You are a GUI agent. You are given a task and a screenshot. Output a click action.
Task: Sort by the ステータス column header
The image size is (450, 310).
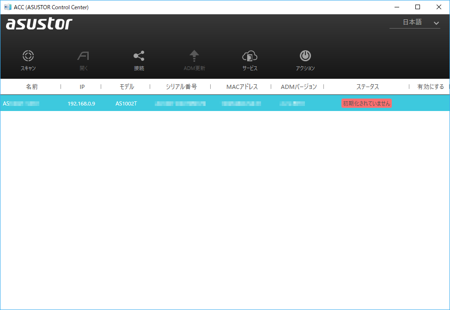point(367,87)
